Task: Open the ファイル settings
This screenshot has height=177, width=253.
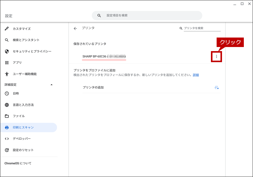Action: [19, 116]
